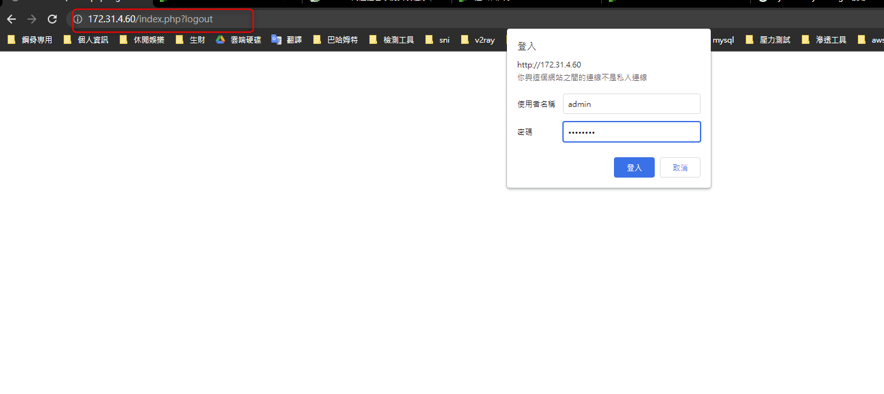View site information icon in address bar
The height and width of the screenshot is (394, 884).
pos(78,19)
